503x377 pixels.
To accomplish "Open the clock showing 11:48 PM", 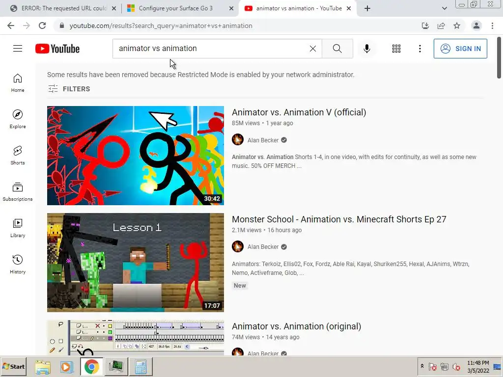I will pyautogui.click(x=478, y=366).
